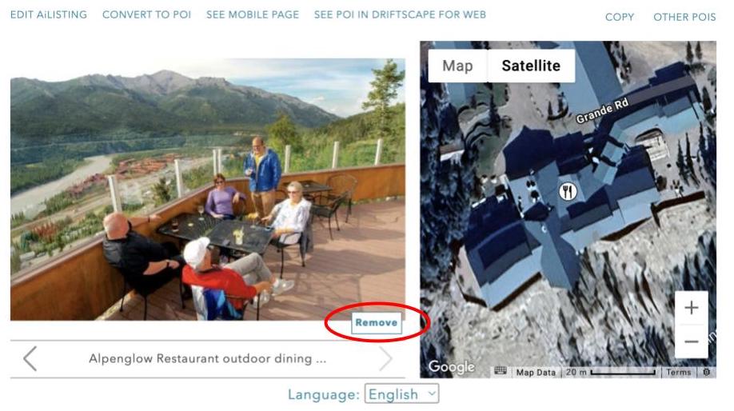Open the Language dropdown set to English
Image resolution: width=734 pixels, height=411 pixels.
coord(401,394)
